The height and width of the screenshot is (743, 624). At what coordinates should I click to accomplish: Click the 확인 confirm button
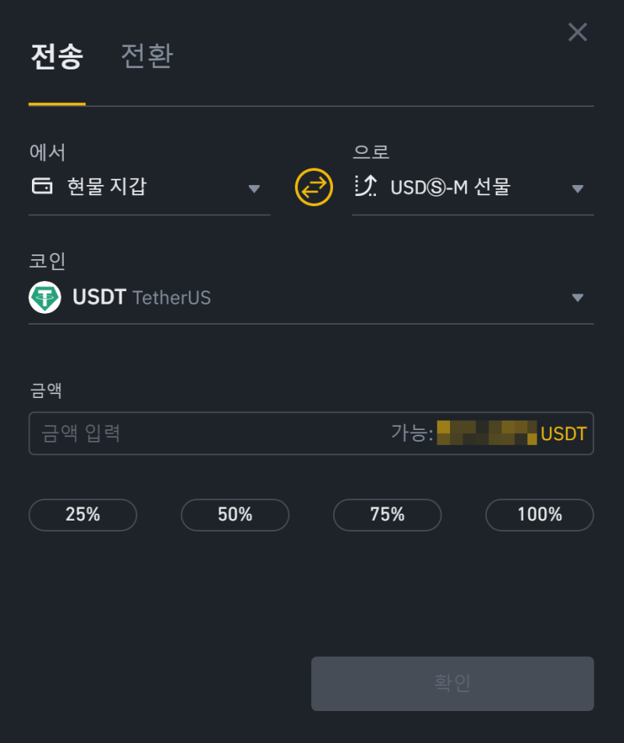coord(452,684)
